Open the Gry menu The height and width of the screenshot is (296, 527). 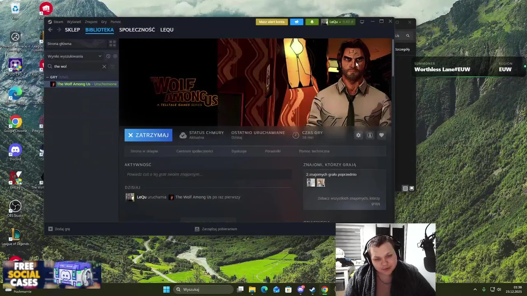[x=104, y=22]
